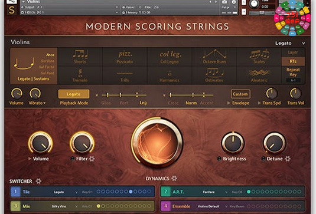Screen dimensions: 316x214
Task: Open the Tile Legato dropdown
Action: (x=66, y=192)
